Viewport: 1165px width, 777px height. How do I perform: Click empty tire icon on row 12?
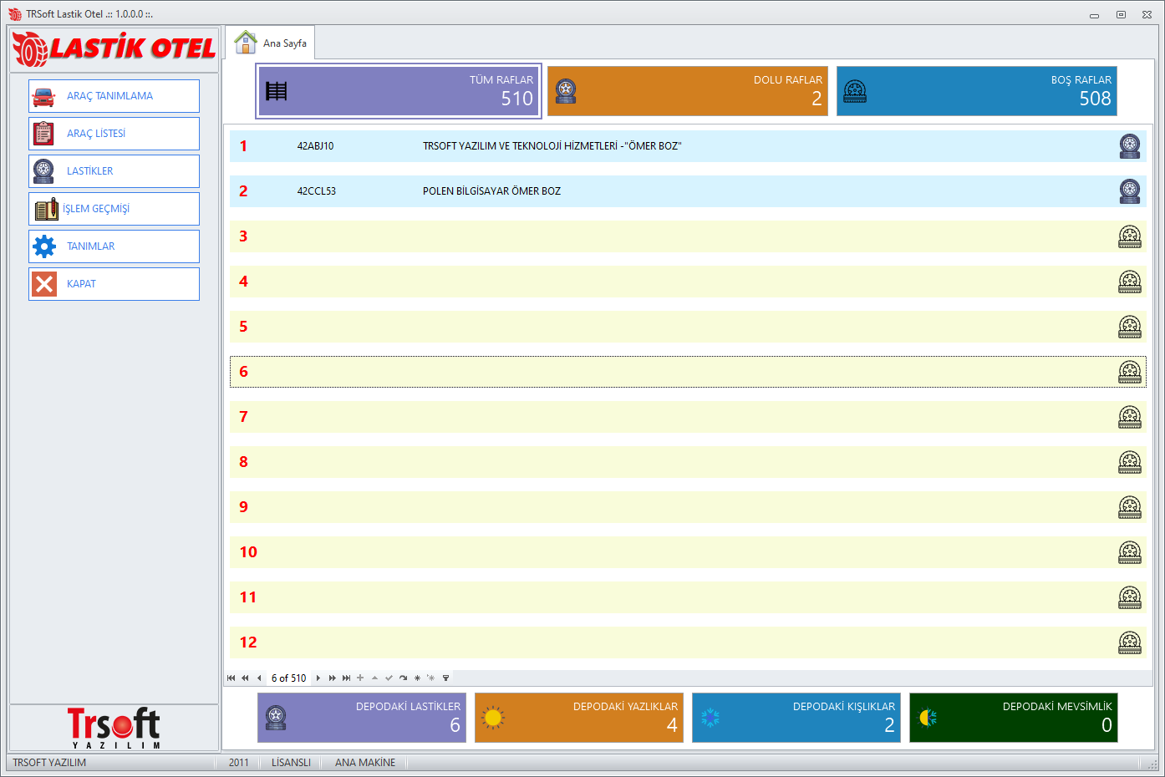tap(1130, 642)
